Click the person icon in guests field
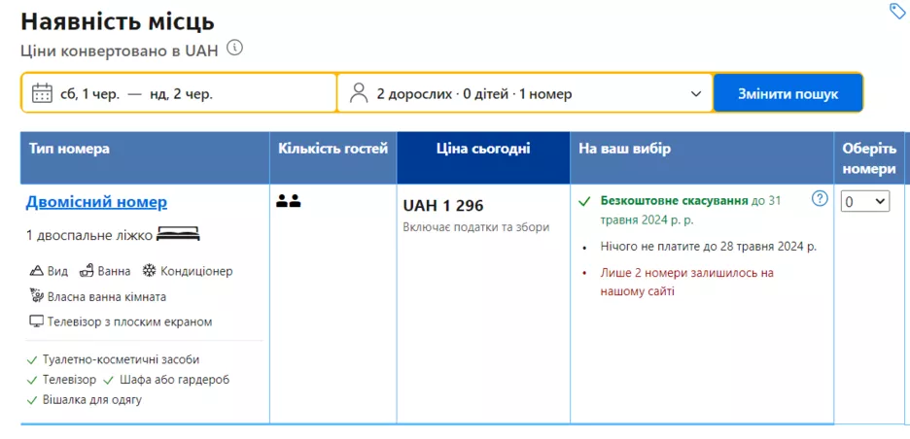The width and height of the screenshot is (910, 439). coord(359,93)
